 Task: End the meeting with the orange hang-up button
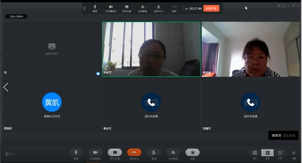[x=134, y=153]
